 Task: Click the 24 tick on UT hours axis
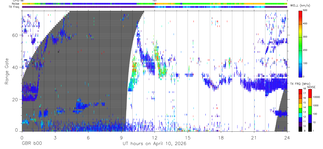[x=287, y=138]
